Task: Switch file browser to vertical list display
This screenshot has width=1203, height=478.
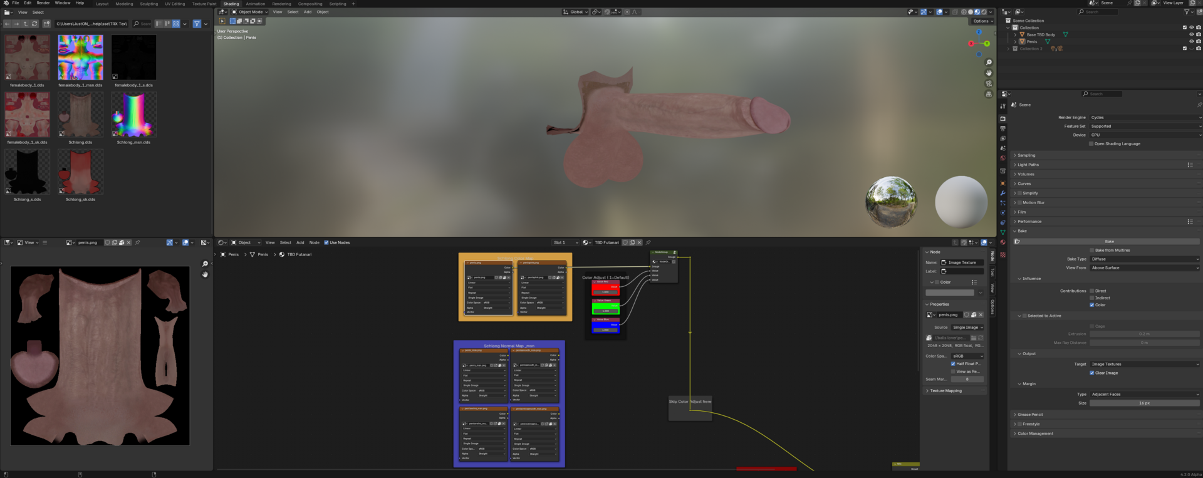Action: click(159, 24)
